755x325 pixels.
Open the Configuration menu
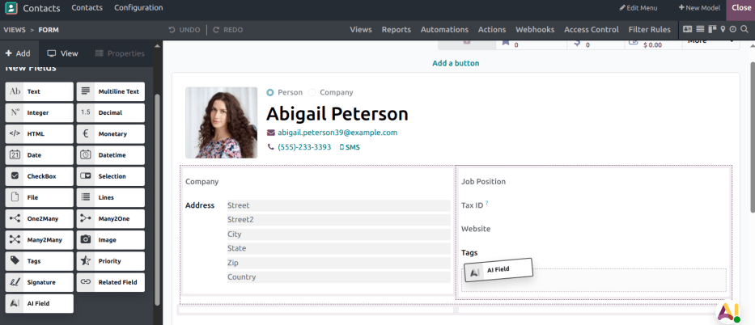click(138, 7)
